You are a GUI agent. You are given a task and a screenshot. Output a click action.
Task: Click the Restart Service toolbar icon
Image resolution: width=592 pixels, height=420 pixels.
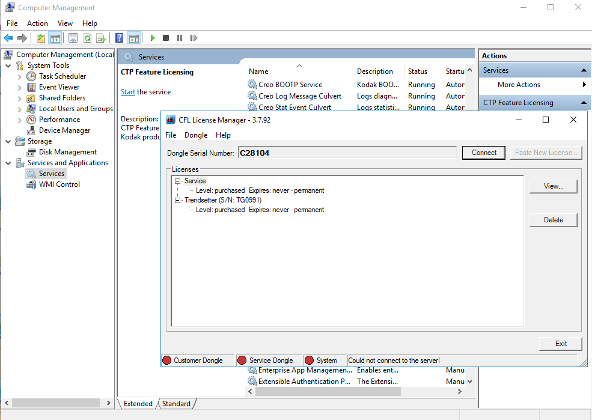pos(194,38)
